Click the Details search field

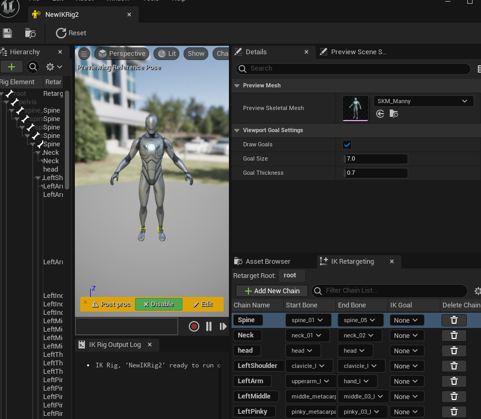pos(353,68)
